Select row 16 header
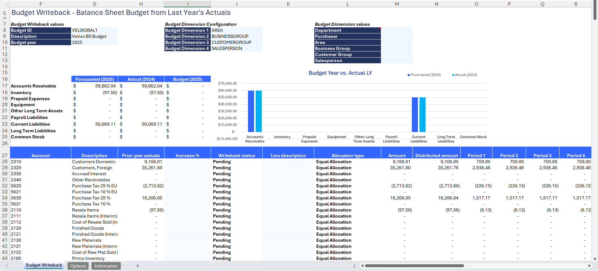 pos(5,79)
